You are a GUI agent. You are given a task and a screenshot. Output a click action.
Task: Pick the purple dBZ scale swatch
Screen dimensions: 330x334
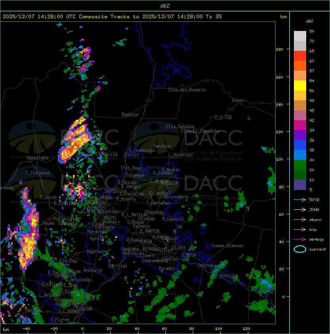coord(300,135)
